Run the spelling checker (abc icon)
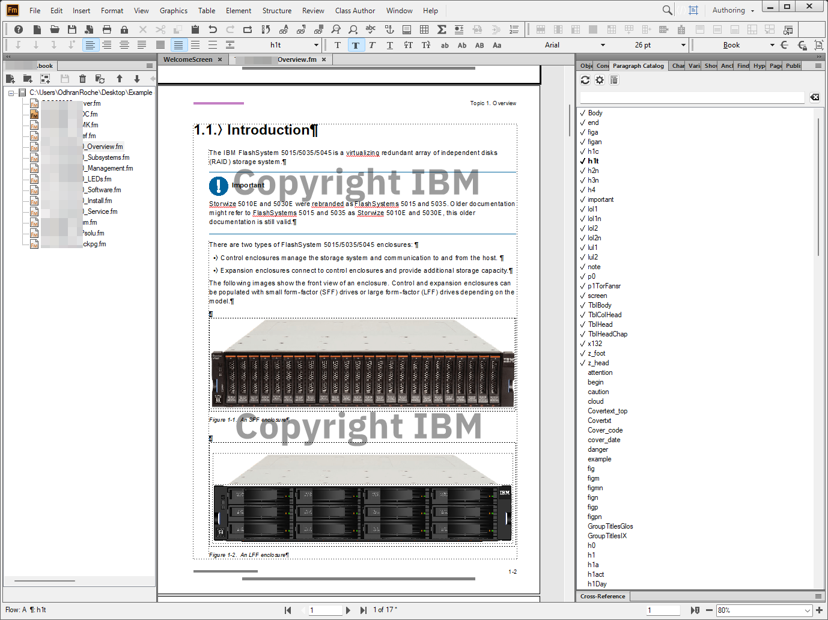This screenshot has width=828, height=620. tap(371, 29)
